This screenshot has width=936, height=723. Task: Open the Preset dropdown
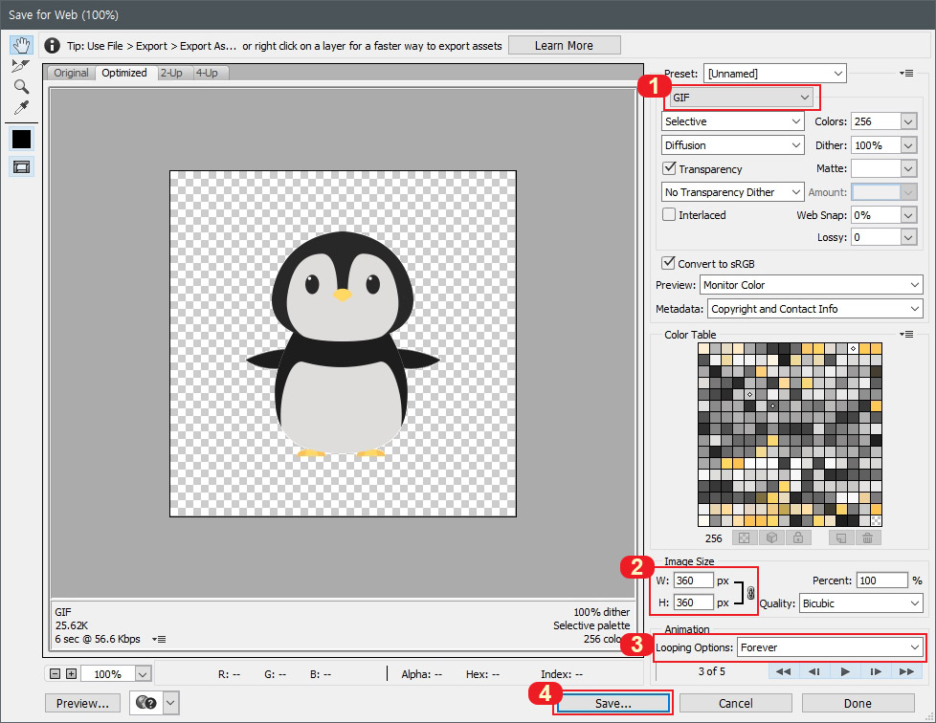(775, 74)
